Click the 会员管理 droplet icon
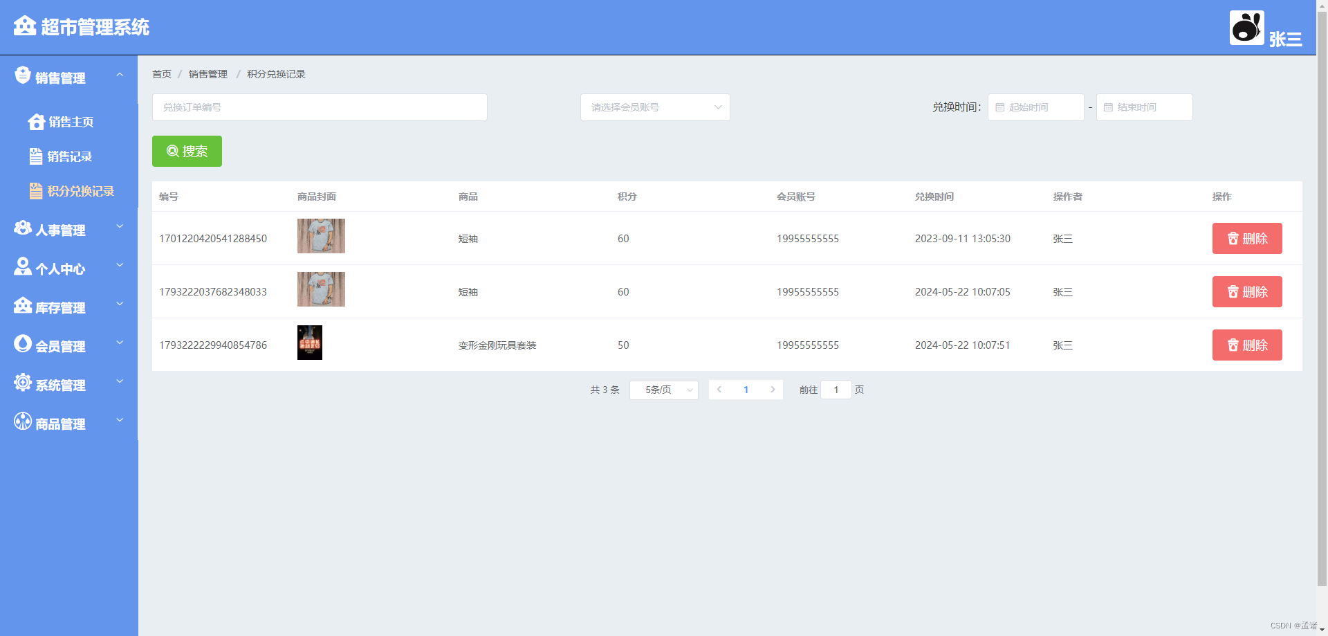This screenshot has height=636, width=1328. (23, 343)
